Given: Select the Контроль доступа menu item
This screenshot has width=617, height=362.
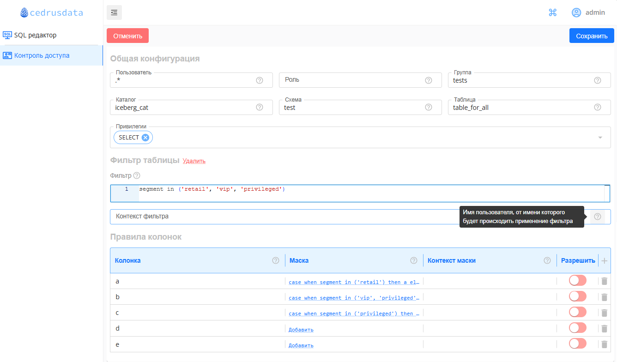Looking at the screenshot, I should [42, 55].
